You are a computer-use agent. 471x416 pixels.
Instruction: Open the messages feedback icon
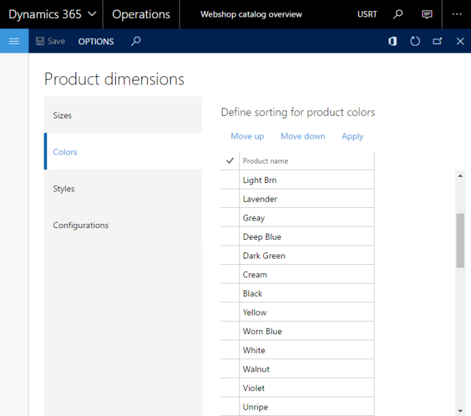(x=427, y=14)
